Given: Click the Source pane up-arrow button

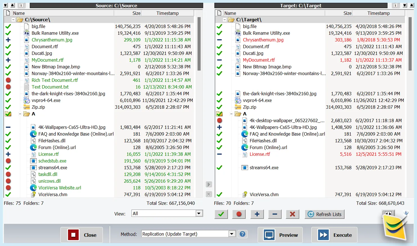Looking at the screenshot, I should click(x=12, y=5).
